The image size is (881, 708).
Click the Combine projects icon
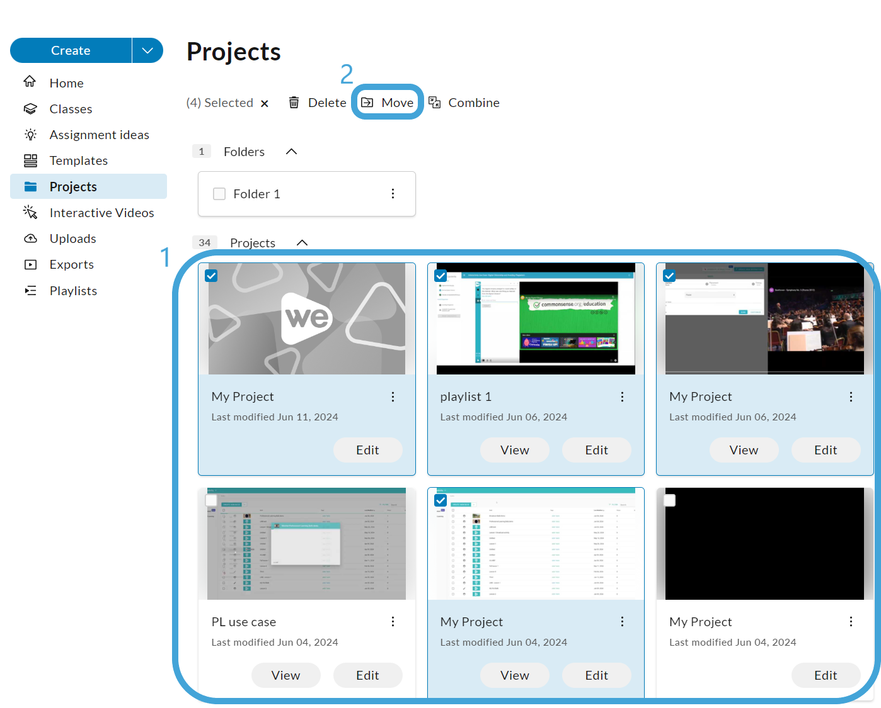(x=434, y=103)
